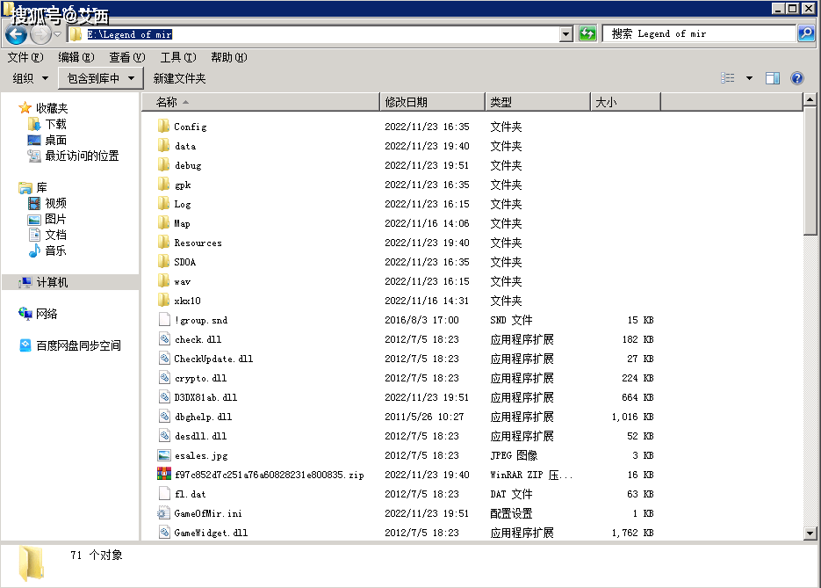Select the wav folder icon
This screenshot has height=588, width=821.
(x=163, y=281)
